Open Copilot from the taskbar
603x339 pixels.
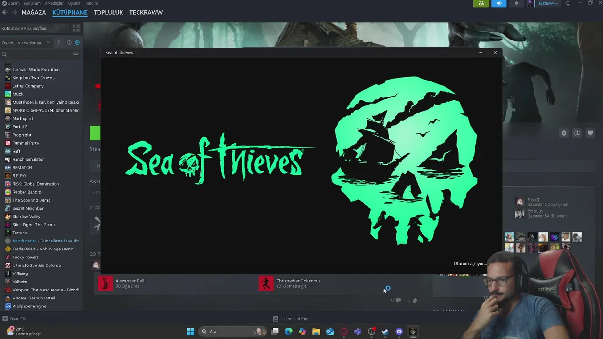(x=302, y=331)
